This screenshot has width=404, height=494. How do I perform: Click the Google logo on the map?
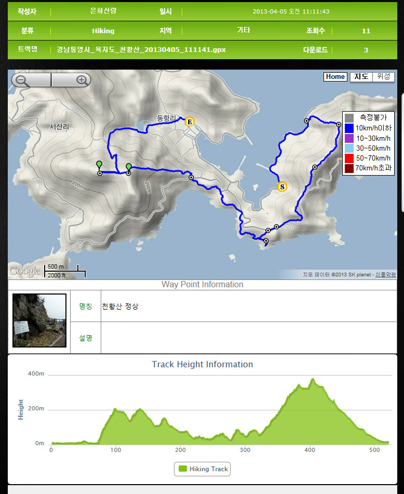[x=24, y=271]
